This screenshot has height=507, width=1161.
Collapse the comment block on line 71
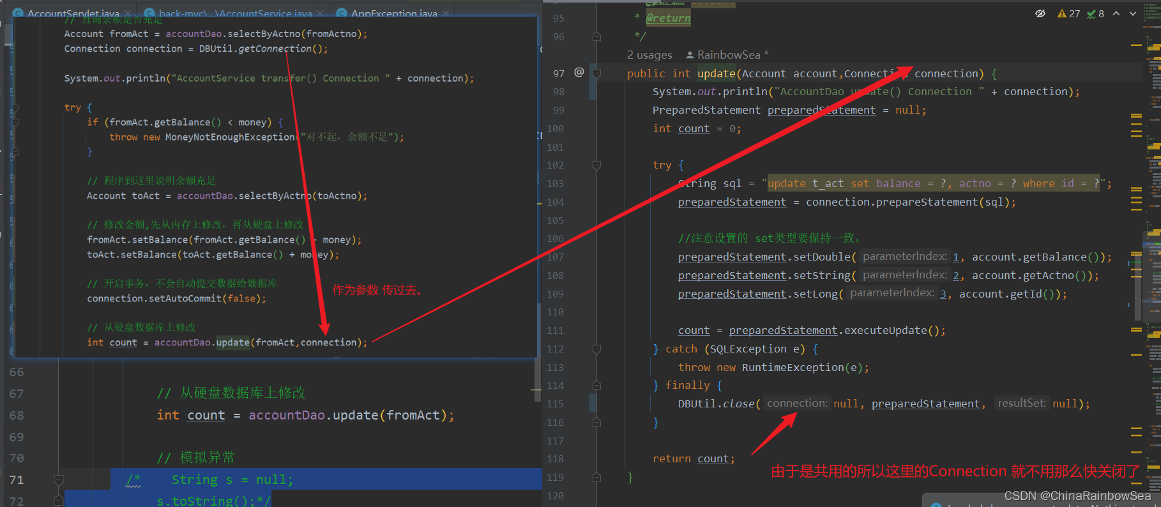[58, 480]
